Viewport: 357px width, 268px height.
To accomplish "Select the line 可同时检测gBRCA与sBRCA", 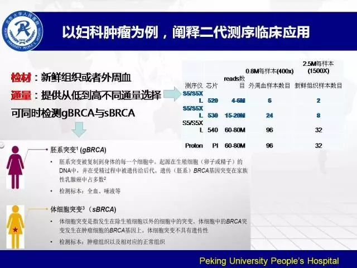I will [x=73, y=112].
